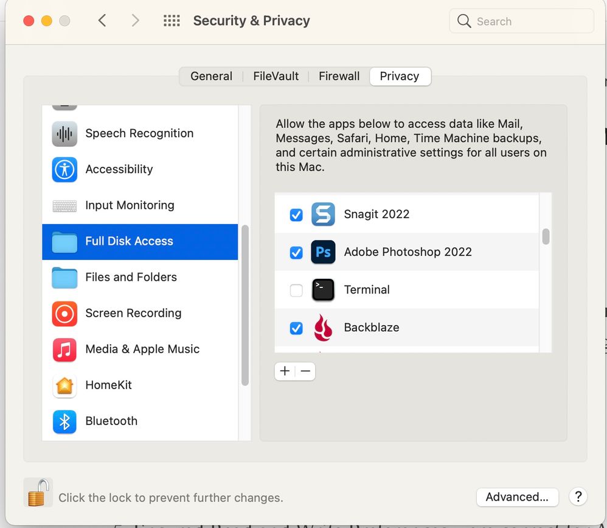Enable Full Disk Access for Terminal
This screenshot has width=607, height=528.
point(296,290)
